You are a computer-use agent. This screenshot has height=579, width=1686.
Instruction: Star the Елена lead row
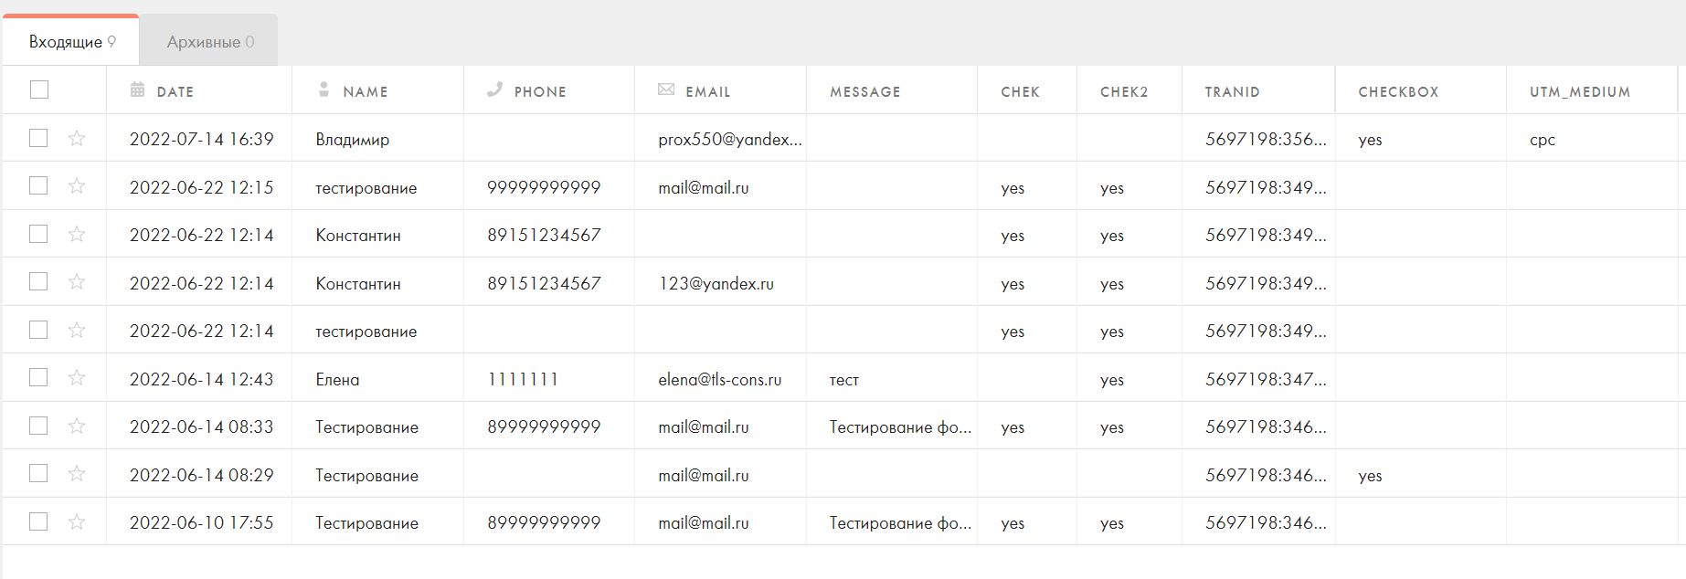(x=77, y=378)
